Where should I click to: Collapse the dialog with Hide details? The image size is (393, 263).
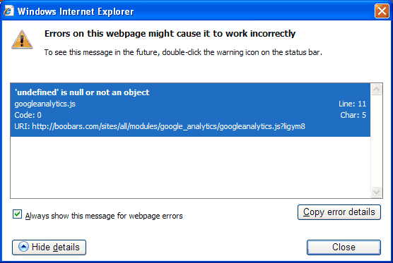click(49, 247)
